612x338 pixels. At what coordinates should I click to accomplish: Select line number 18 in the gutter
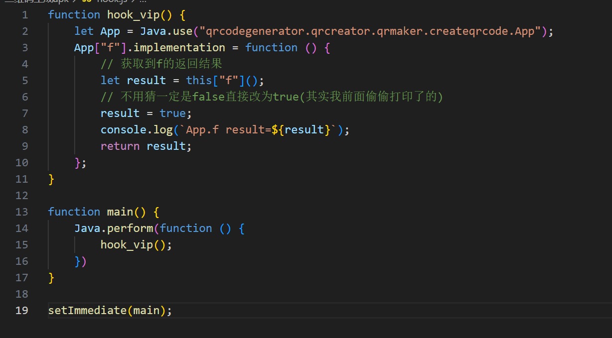[22, 294]
